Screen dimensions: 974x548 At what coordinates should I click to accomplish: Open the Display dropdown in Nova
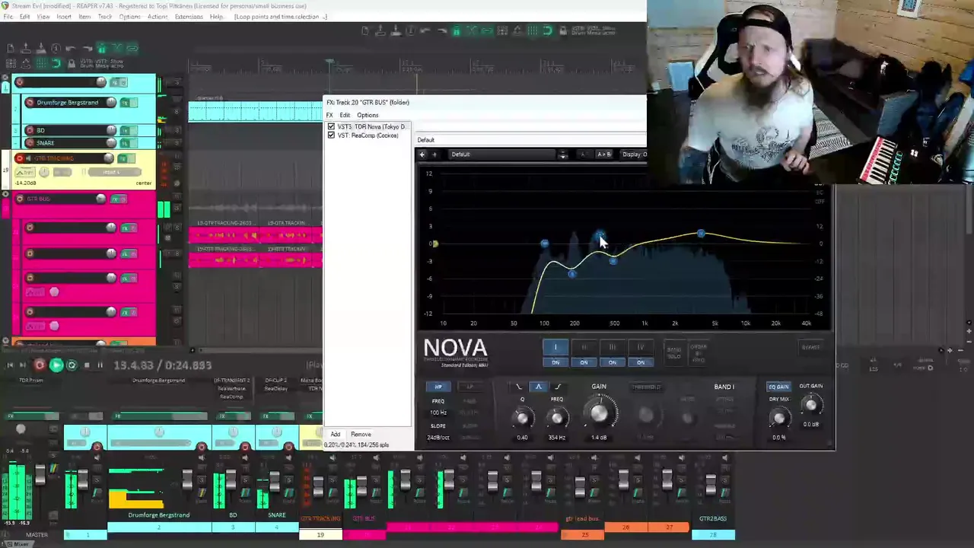pyautogui.click(x=634, y=155)
